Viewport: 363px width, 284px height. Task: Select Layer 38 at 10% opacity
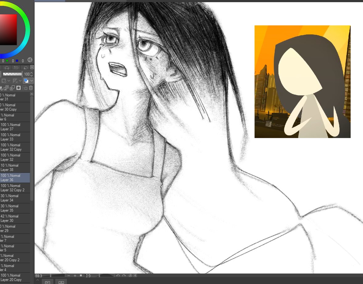[15, 168]
